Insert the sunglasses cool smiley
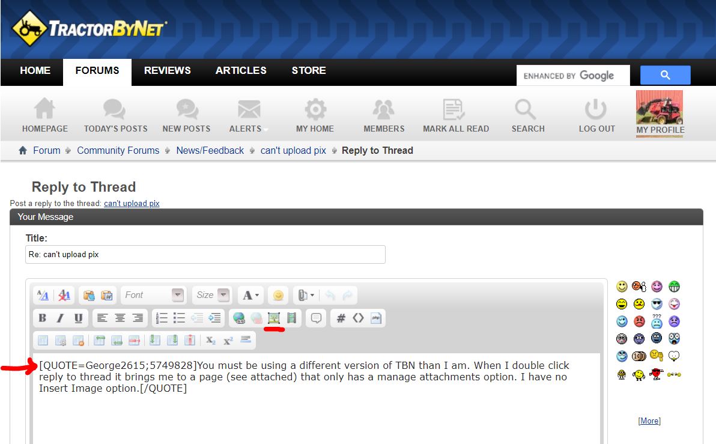Screen dimensions: 716x444 [657, 304]
